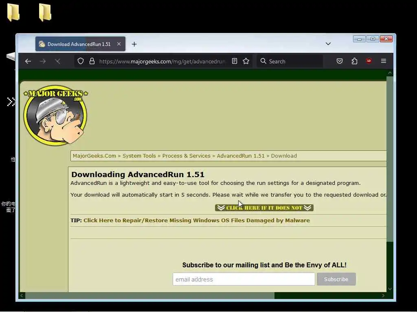This screenshot has width=417, height=312.
Task: Open Process & Services breadcrumb link
Action: (186, 156)
